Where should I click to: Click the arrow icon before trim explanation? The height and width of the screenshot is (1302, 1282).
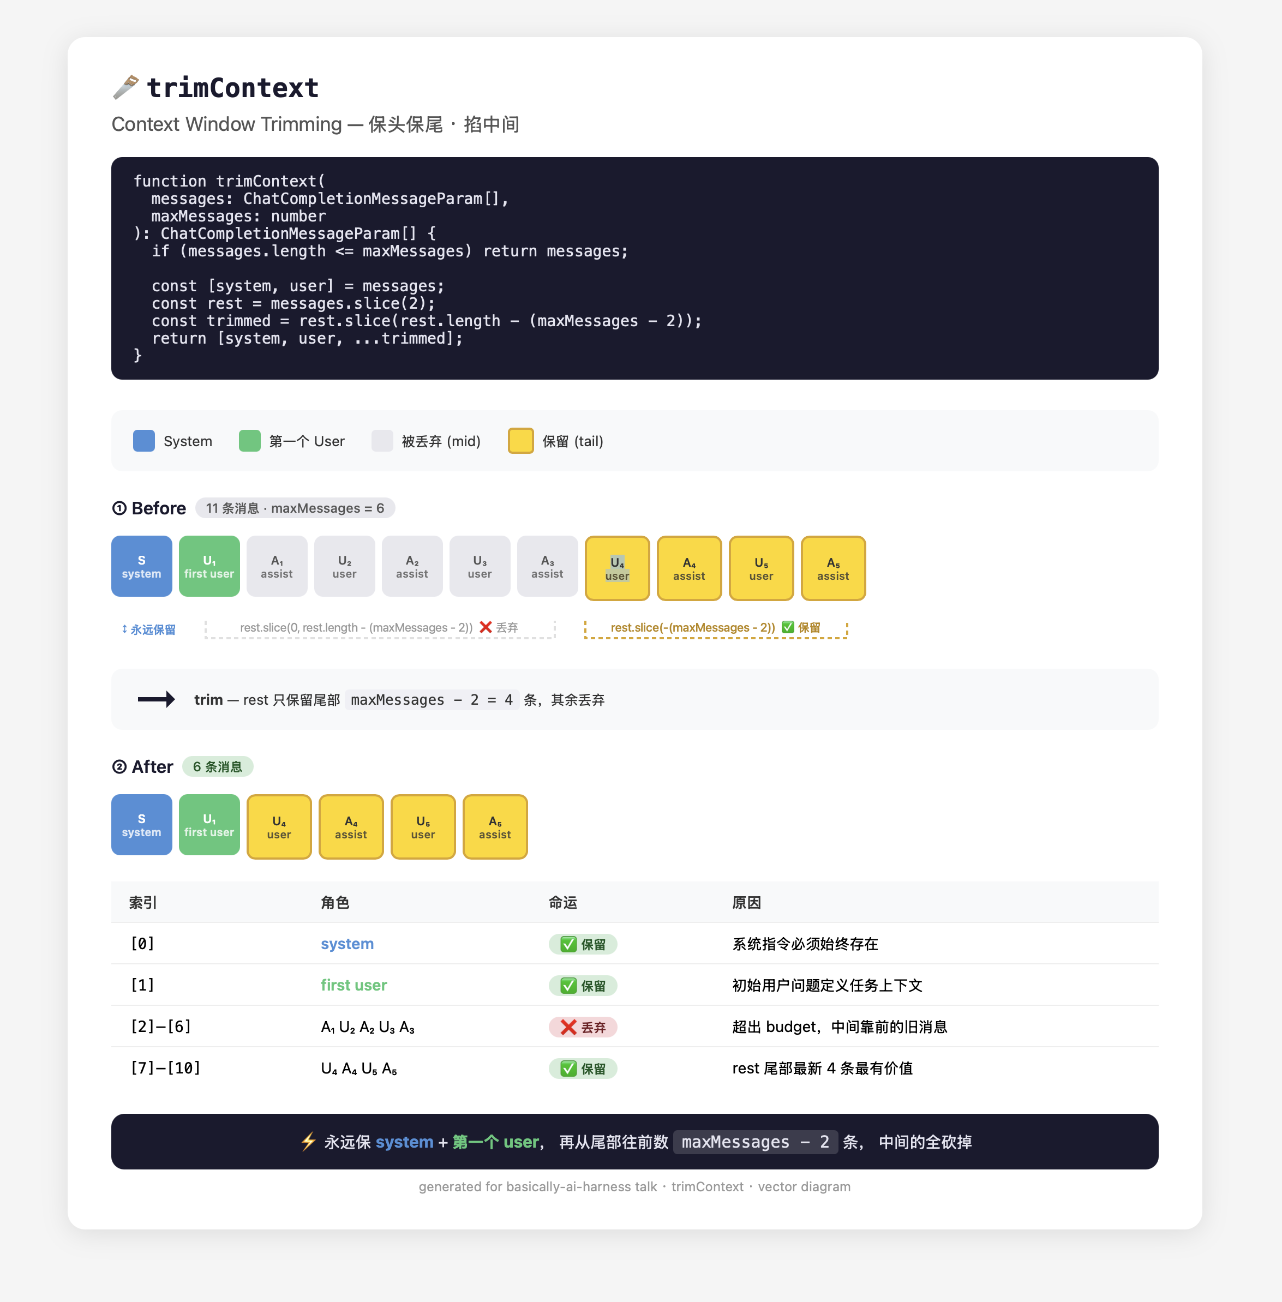(156, 699)
